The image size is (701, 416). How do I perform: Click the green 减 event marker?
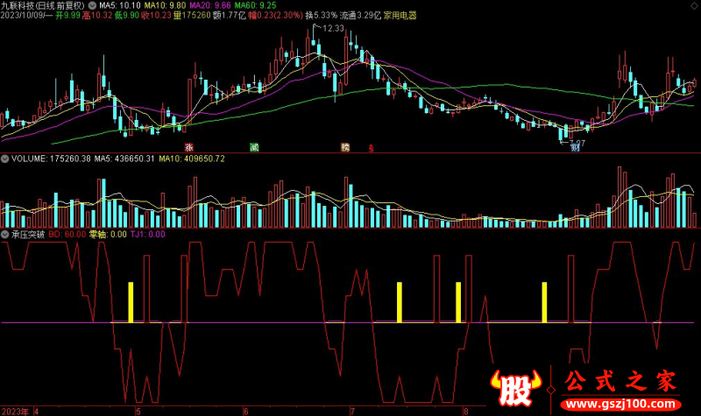(x=254, y=147)
